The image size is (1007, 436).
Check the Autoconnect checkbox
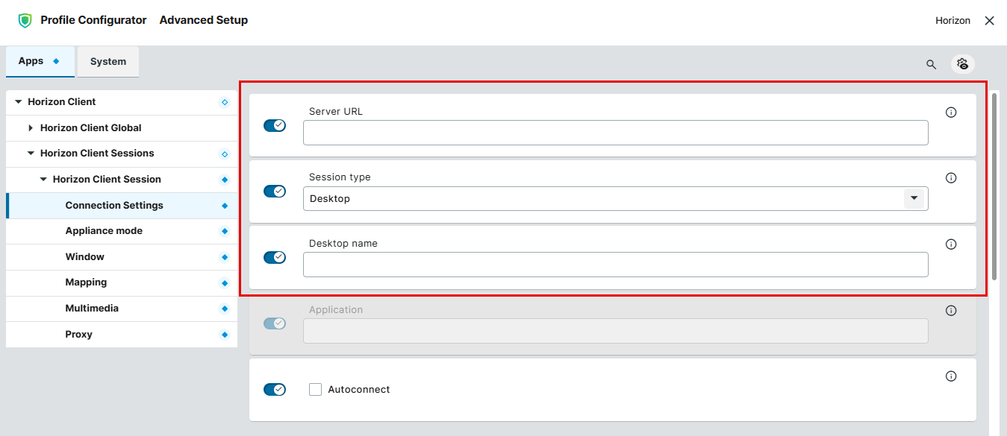coord(315,389)
